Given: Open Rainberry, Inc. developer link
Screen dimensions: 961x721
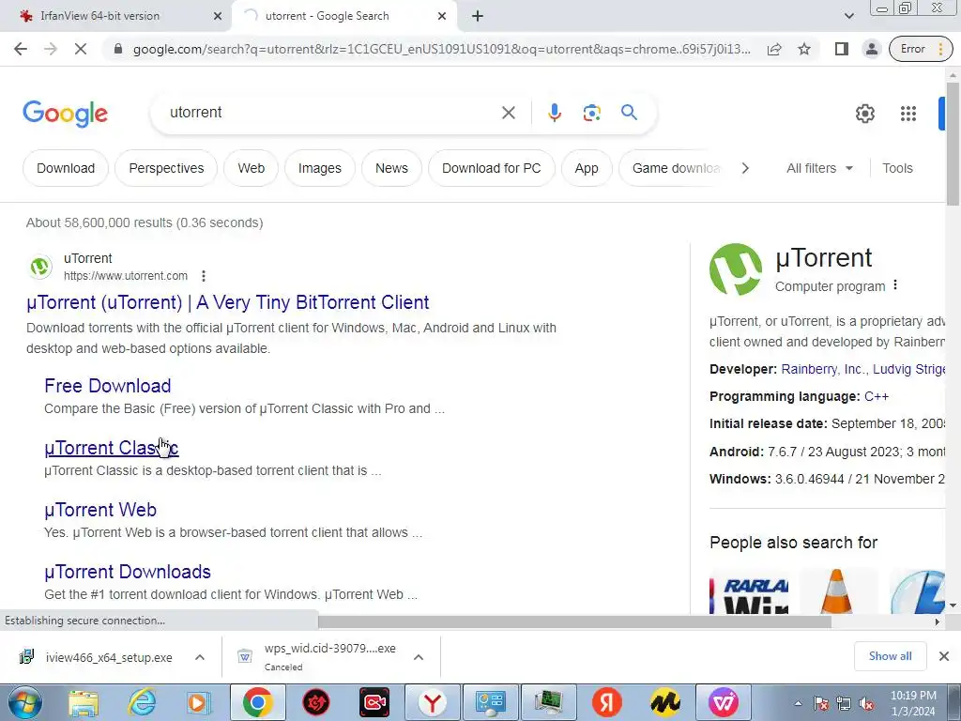Looking at the screenshot, I should (x=823, y=369).
